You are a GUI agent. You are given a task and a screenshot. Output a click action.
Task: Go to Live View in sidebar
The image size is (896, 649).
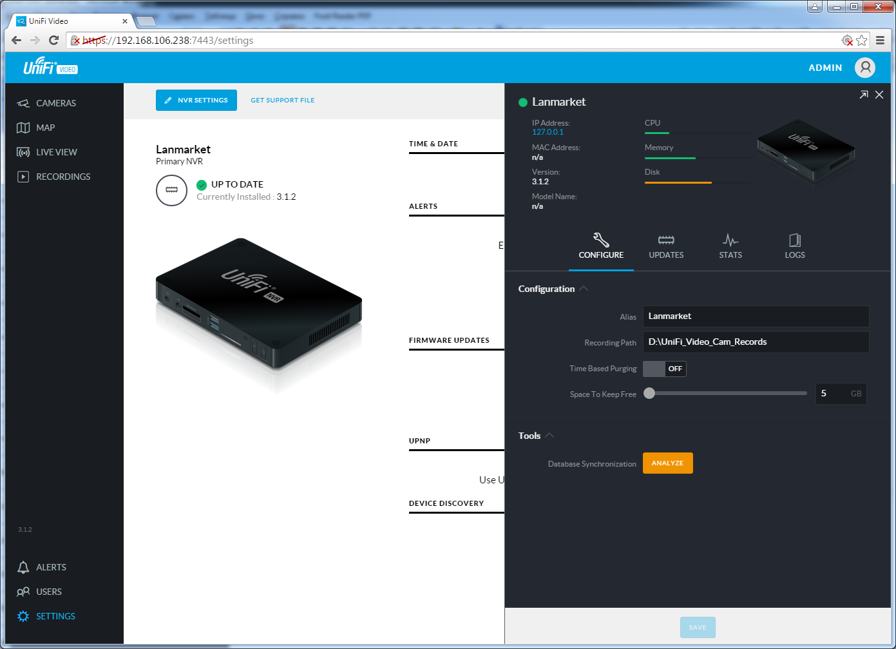click(56, 152)
